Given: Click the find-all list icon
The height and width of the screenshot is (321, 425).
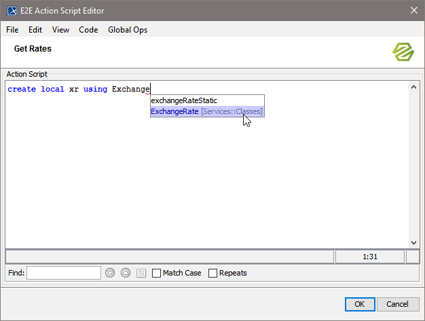Looking at the screenshot, I should [141, 273].
